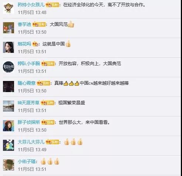Viewport: 182px width, 176px height.
Task: Click 婷队小手腕's fan badge icon
Action: [x=48, y=64]
